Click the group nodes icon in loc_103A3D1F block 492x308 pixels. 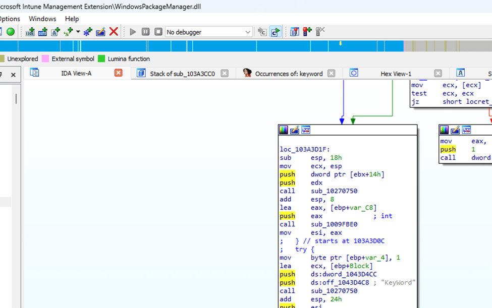coord(306,130)
